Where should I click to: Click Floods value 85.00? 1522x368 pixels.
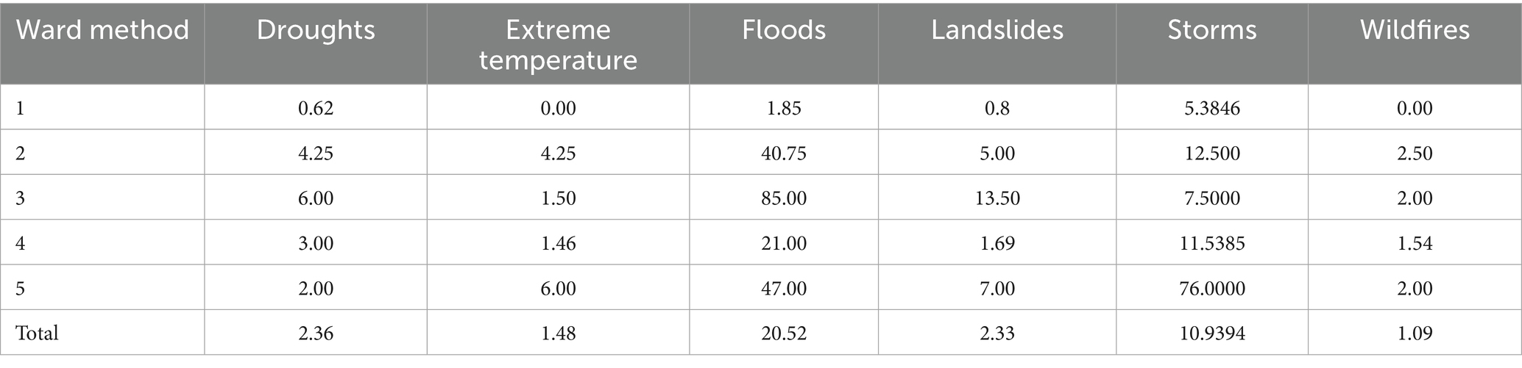[x=784, y=198]
